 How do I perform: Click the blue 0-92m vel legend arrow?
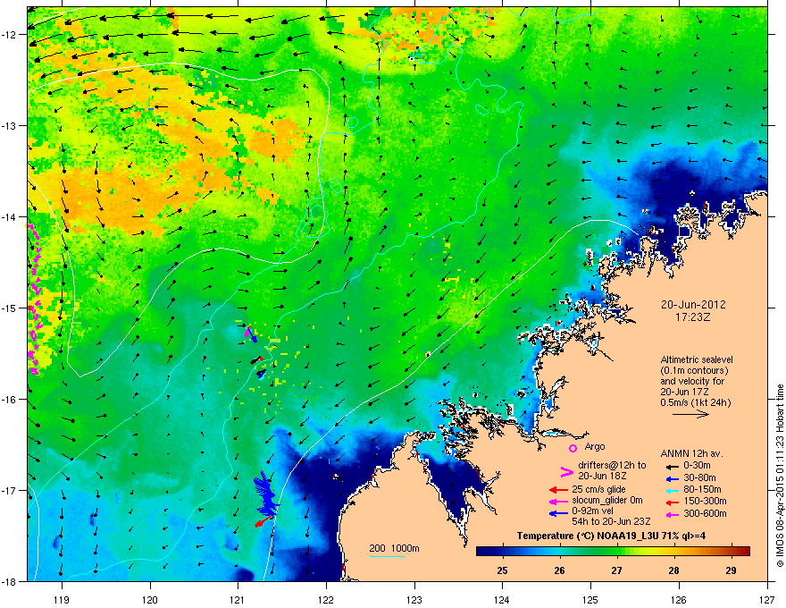pyautogui.click(x=558, y=513)
